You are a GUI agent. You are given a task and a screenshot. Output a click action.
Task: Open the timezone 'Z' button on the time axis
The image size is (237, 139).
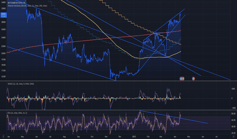3,136
